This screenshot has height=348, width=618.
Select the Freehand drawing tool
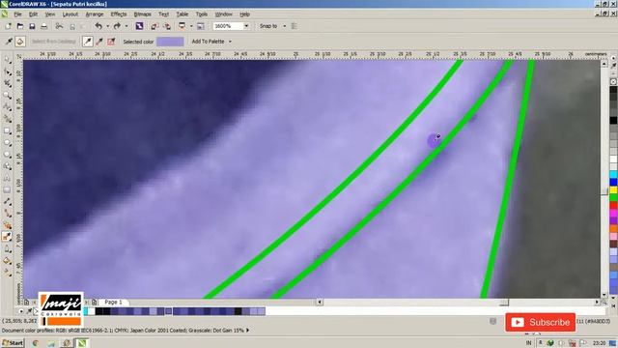[7, 107]
